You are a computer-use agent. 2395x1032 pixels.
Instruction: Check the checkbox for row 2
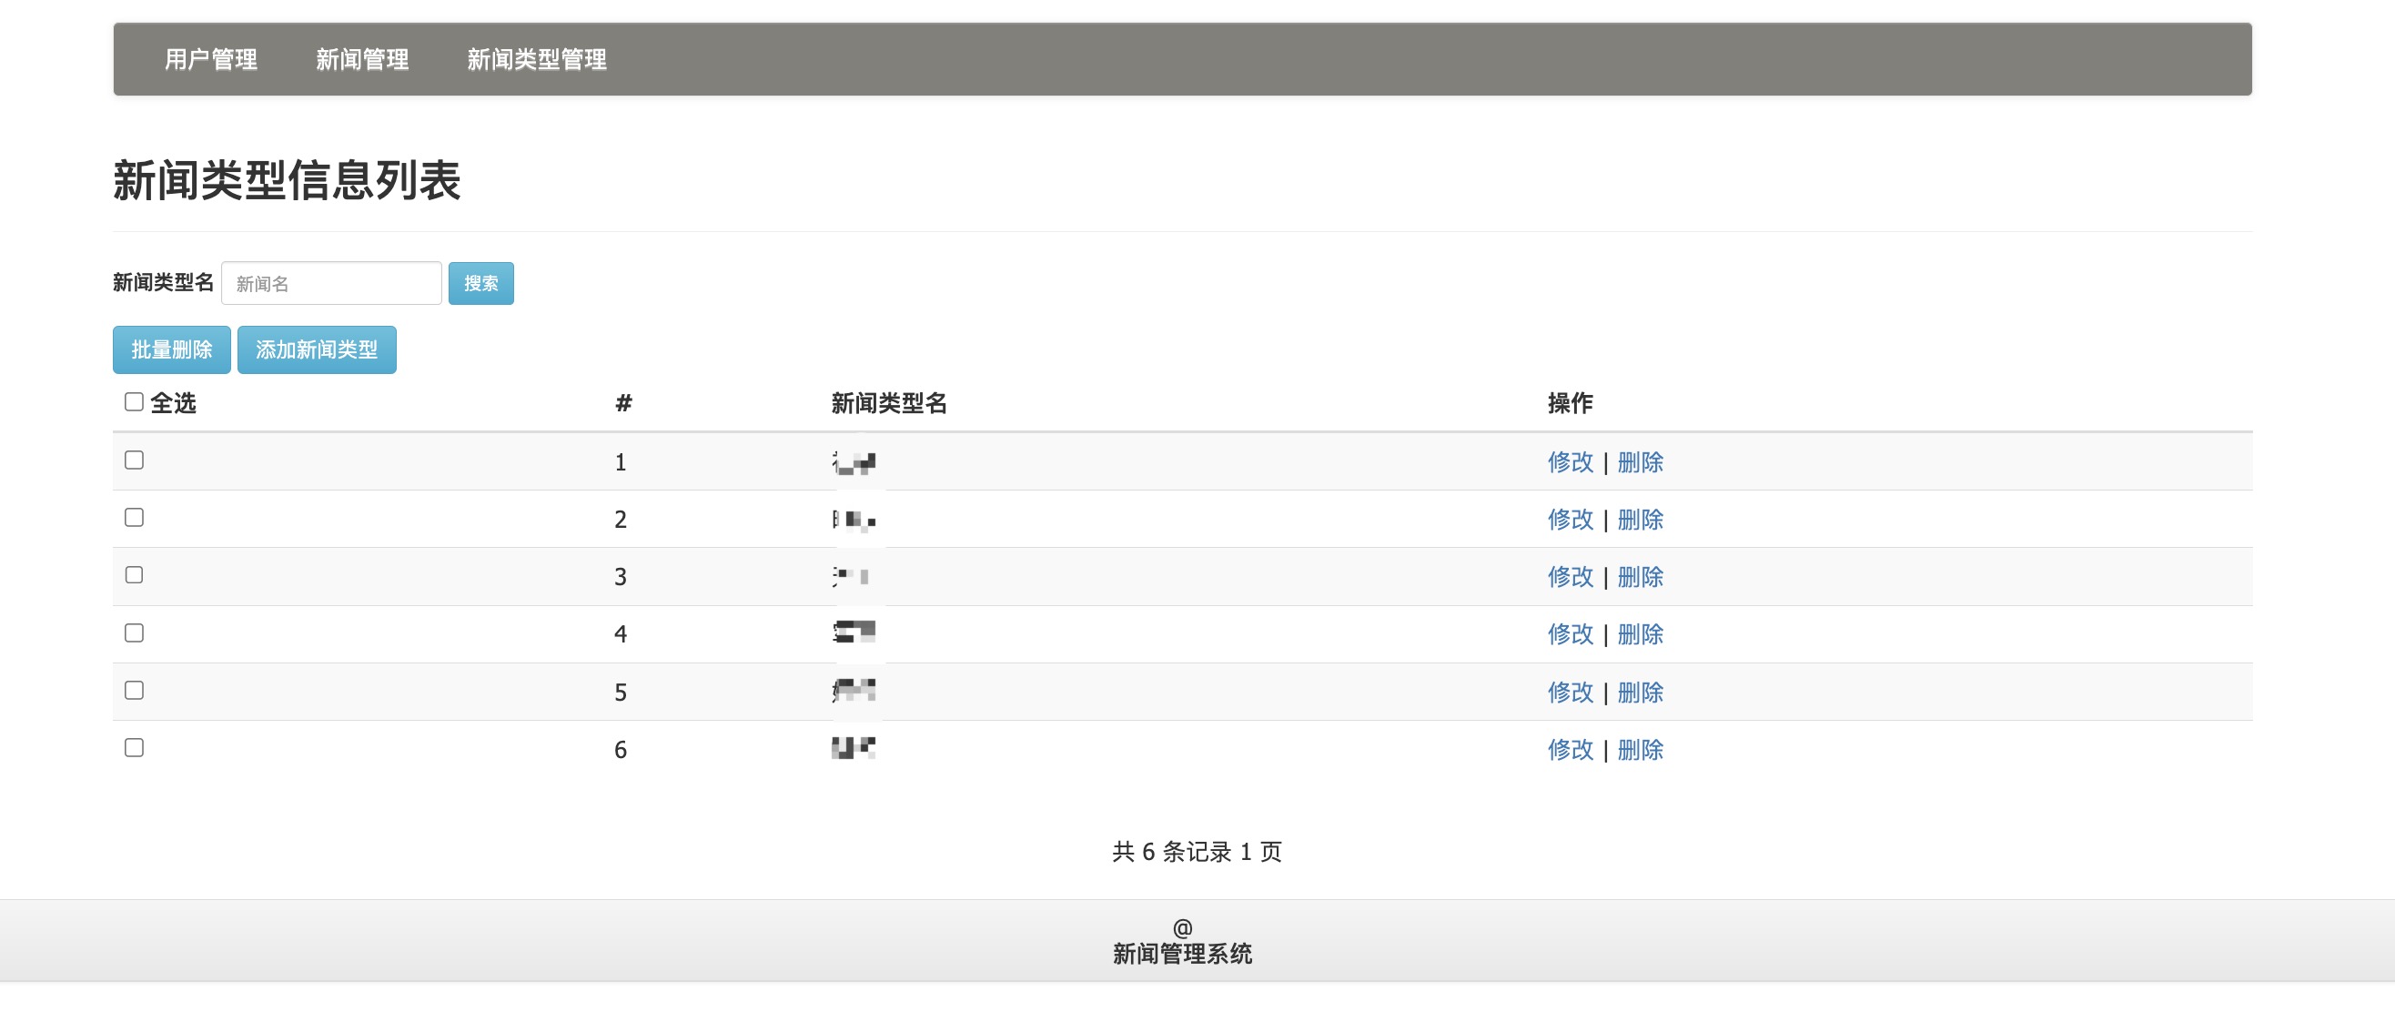click(134, 518)
